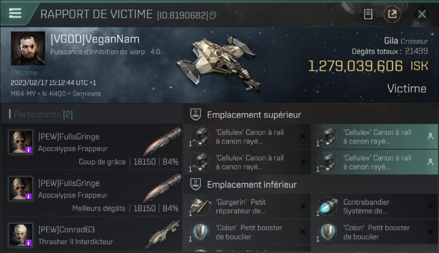This screenshot has height=253, width=439.
Task: Click the 'Gorgerin' Petit réparateur module
Action: (x=247, y=206)
